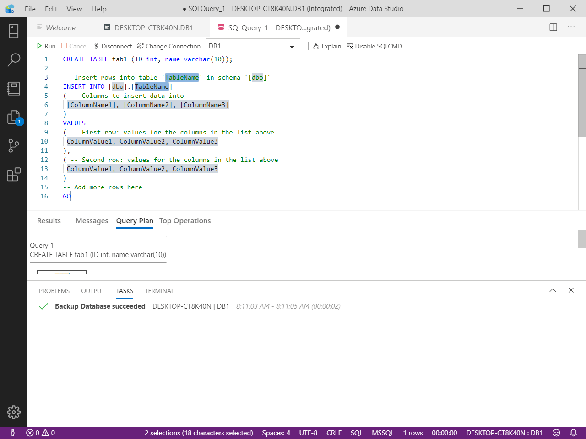Open the Help menu
The image size is (586, 439).
click(99, 9)
